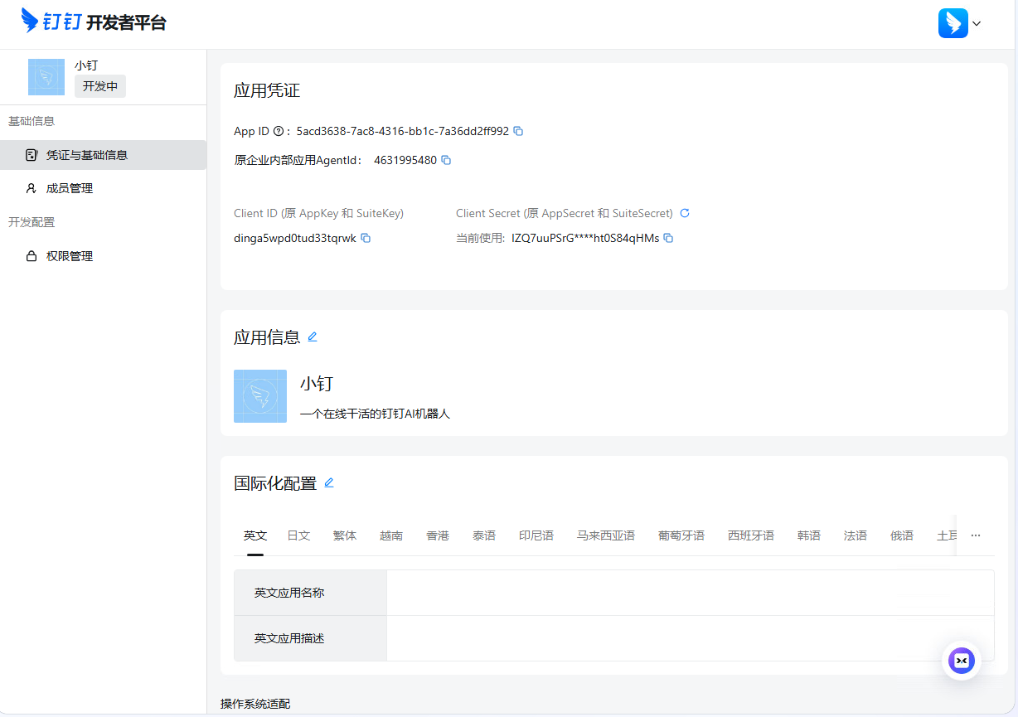
Task: Switch to the 繁体 tab
Action: pos(345,535)
